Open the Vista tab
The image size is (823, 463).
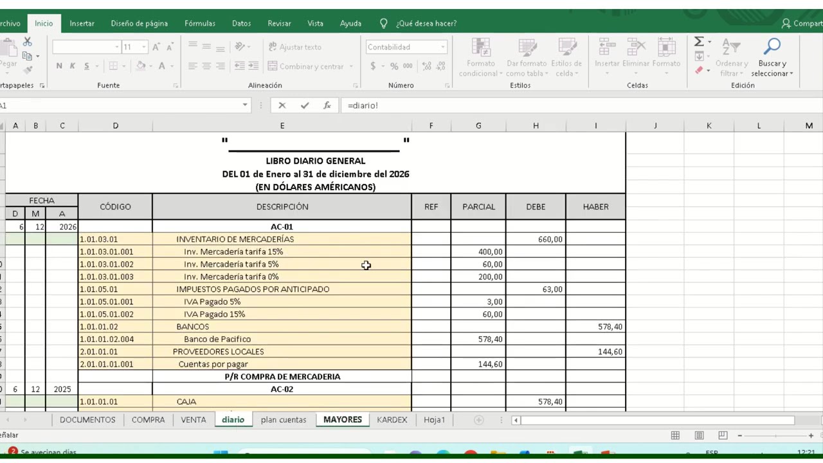(315, 23)
